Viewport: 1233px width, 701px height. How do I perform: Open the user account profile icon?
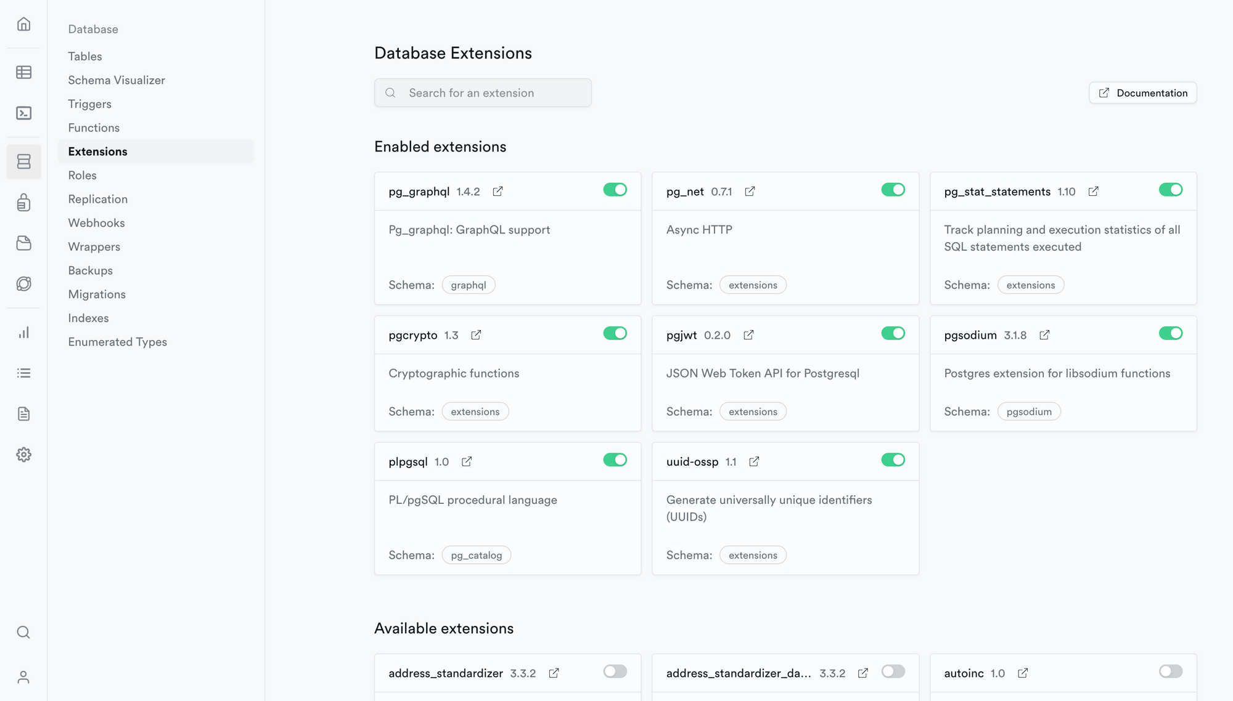[x=23, y=677]
